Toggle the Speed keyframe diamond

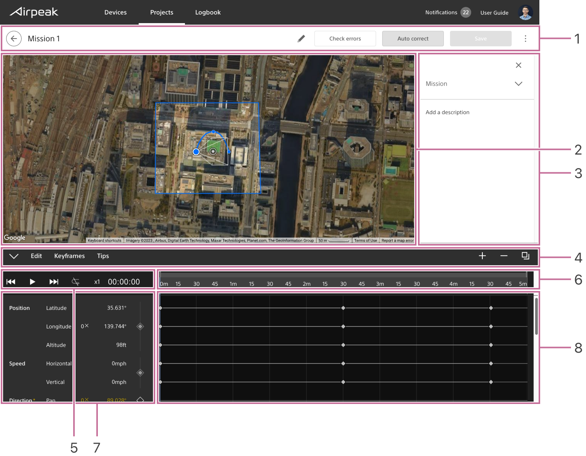[140, 373]
